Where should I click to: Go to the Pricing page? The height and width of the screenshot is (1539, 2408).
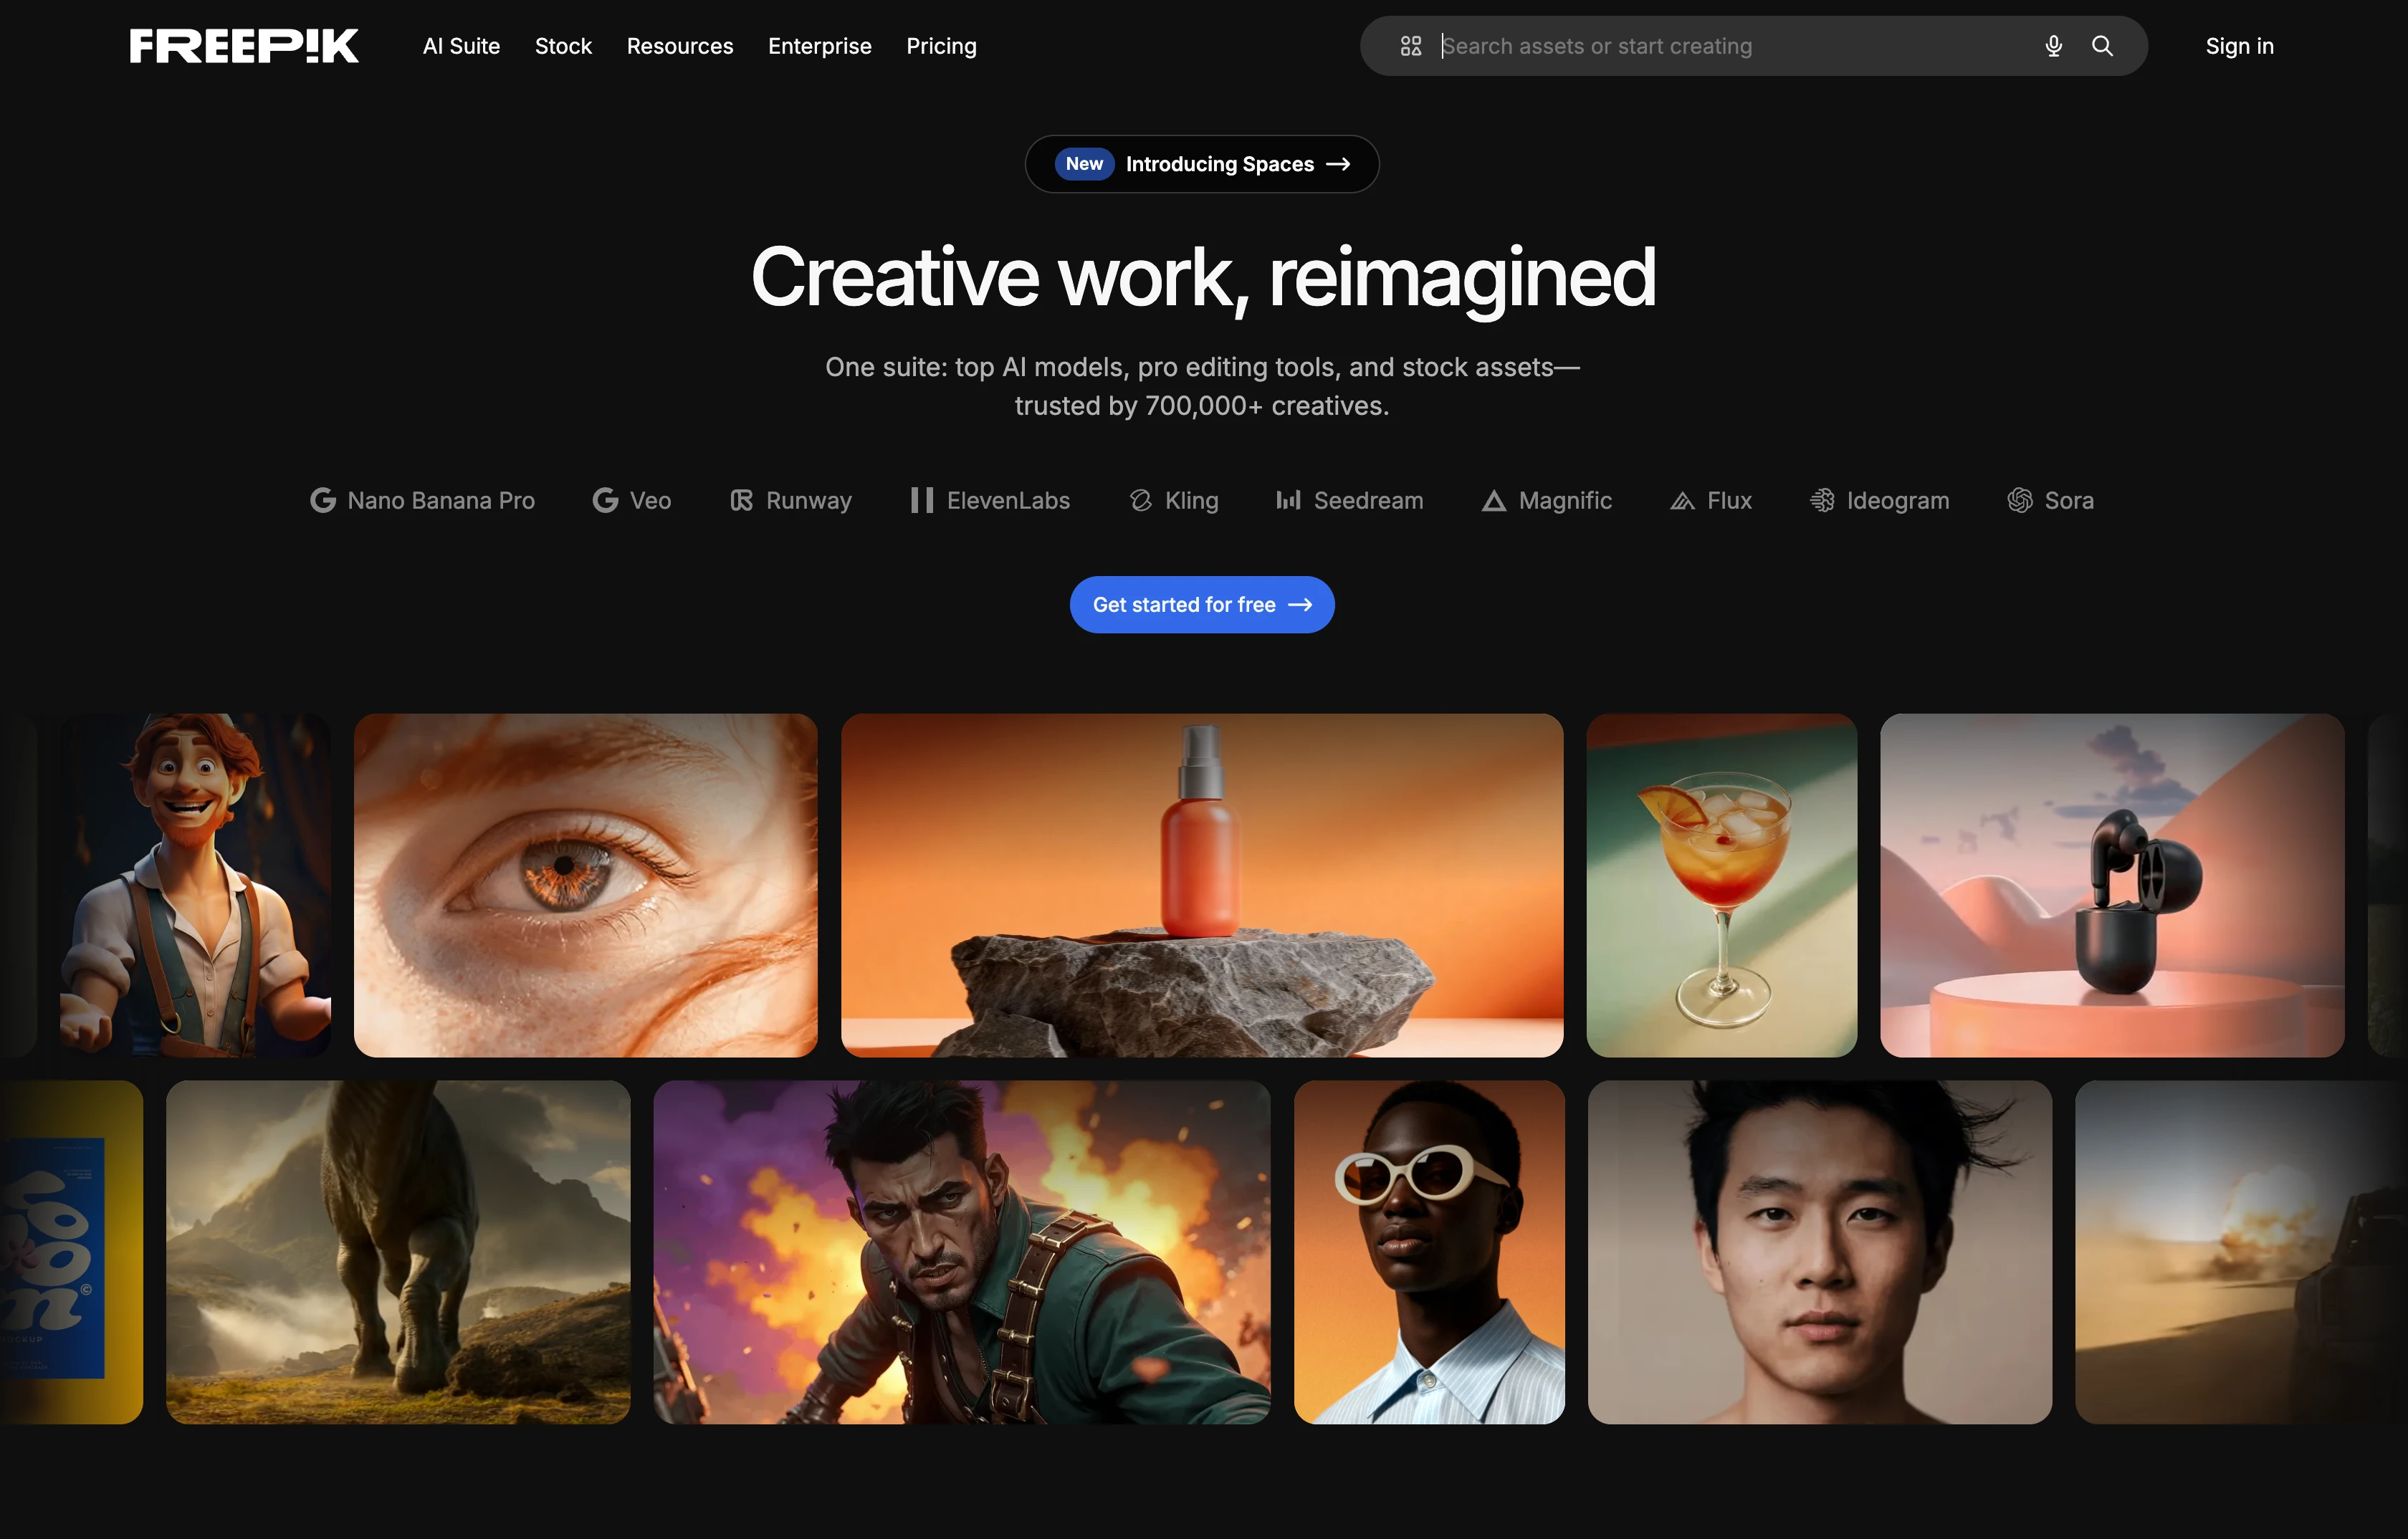[x=941, y=46]
